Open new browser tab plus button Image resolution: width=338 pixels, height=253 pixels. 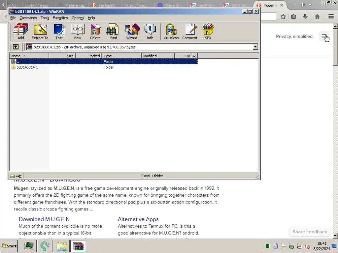coord(303,5)
